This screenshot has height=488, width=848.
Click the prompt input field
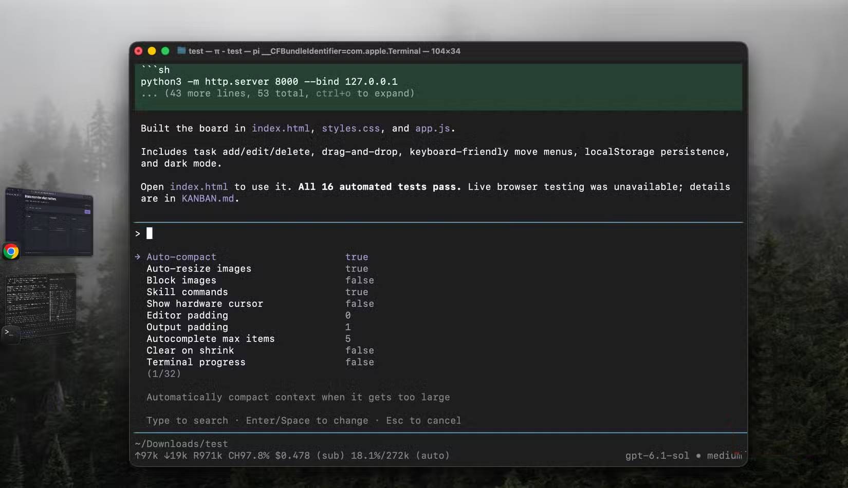(439, 233)
